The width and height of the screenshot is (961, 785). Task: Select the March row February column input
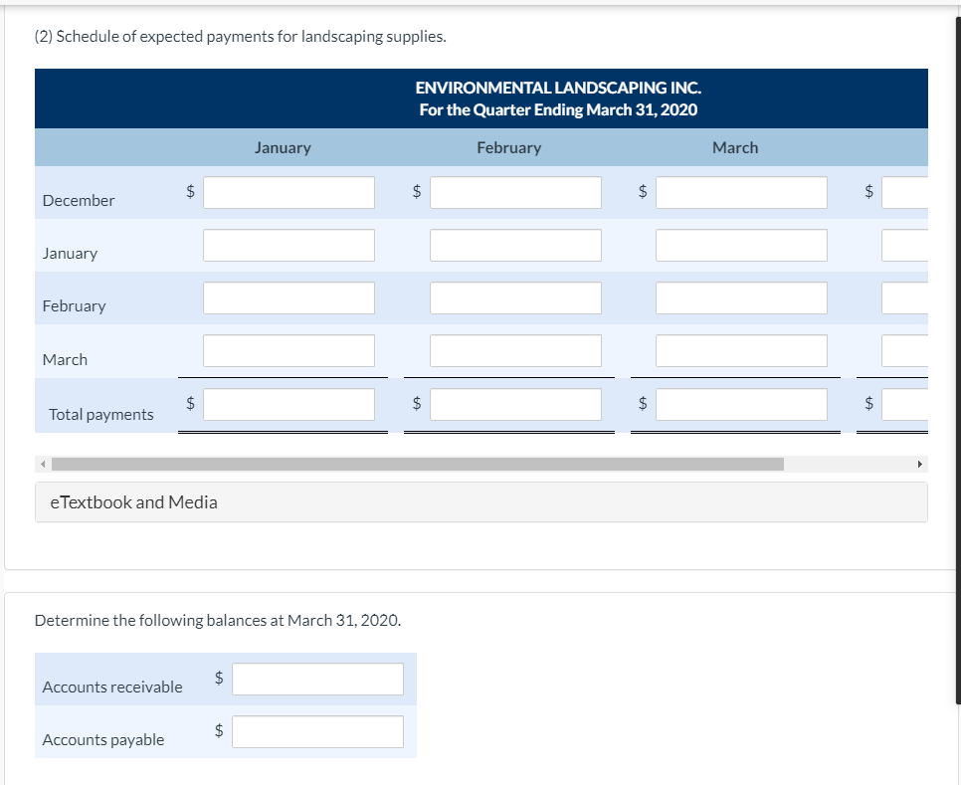515,350
